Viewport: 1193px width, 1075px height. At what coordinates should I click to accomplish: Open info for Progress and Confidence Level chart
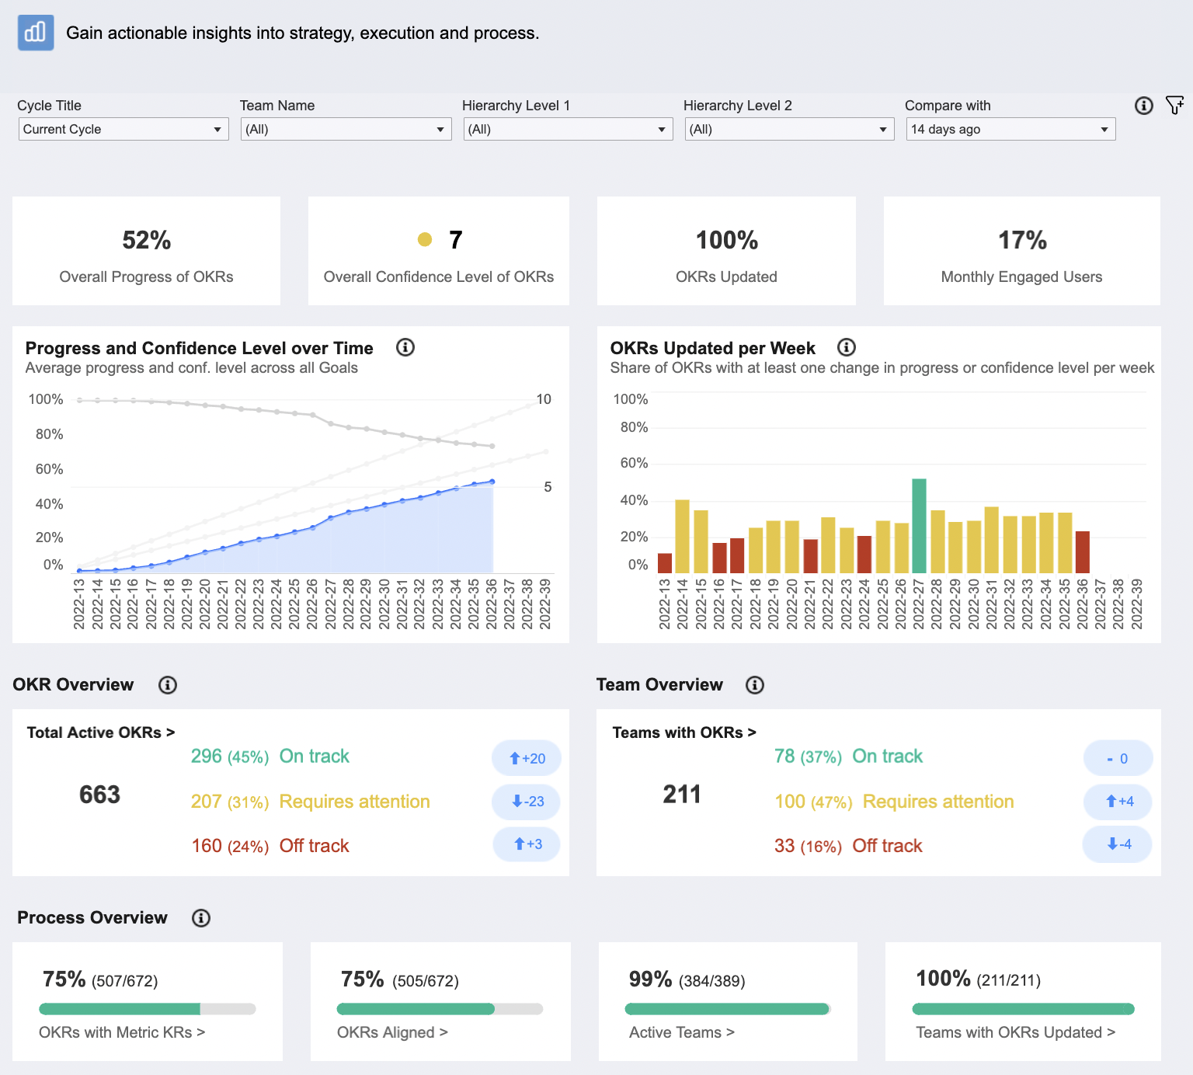pyautogui.click(x=405, y=348)
